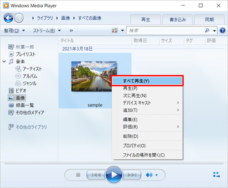Open the 整理(O) menu

[15, 31]
